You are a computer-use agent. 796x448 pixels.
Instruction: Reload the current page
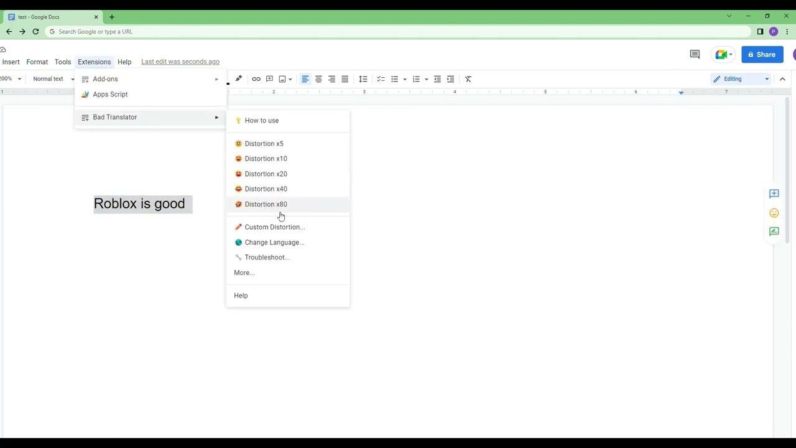coord(35,32)
